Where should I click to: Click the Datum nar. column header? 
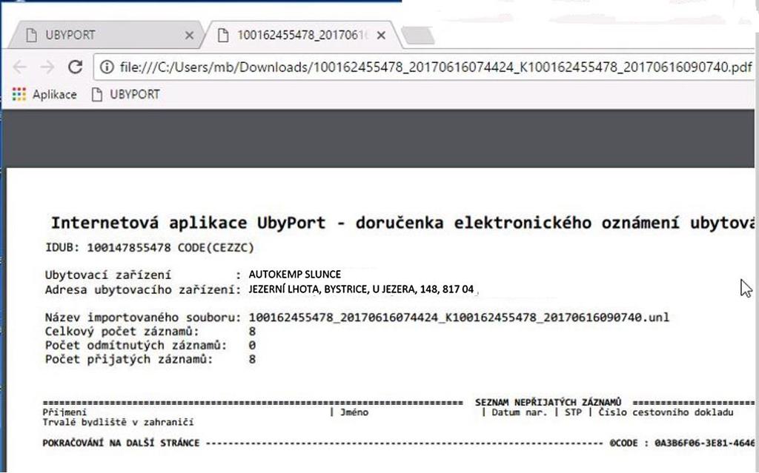pyautogui.click(x=520, y=412)
